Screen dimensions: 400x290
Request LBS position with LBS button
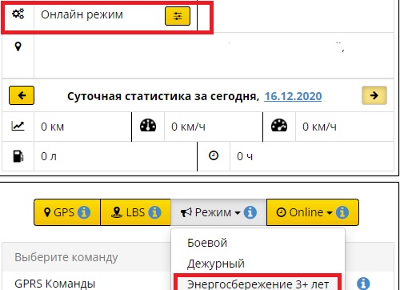135,212
